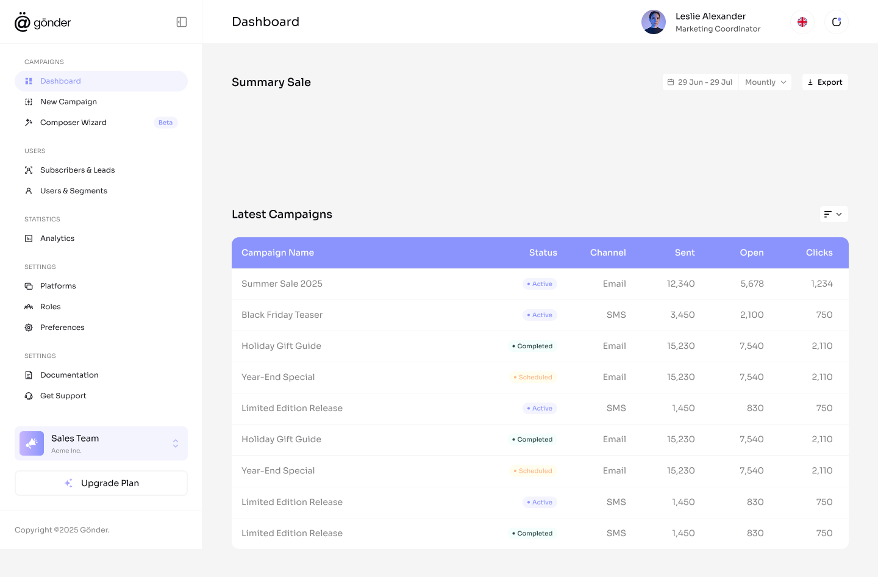Click the Analytics chart icon

click(x=29, y=238)
